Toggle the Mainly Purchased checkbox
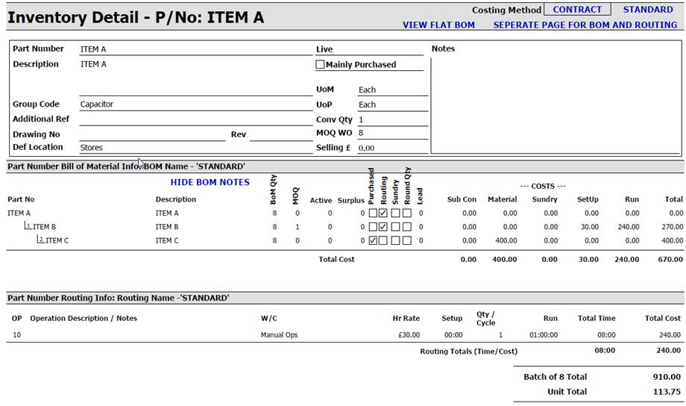This screenshot has width=686, height=406. (321, 65)
